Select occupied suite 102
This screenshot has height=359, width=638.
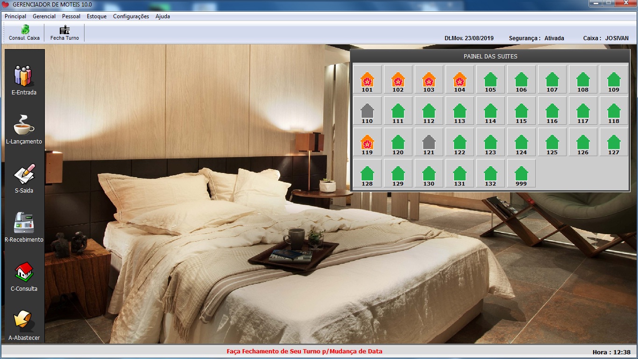tap(398, 79)
